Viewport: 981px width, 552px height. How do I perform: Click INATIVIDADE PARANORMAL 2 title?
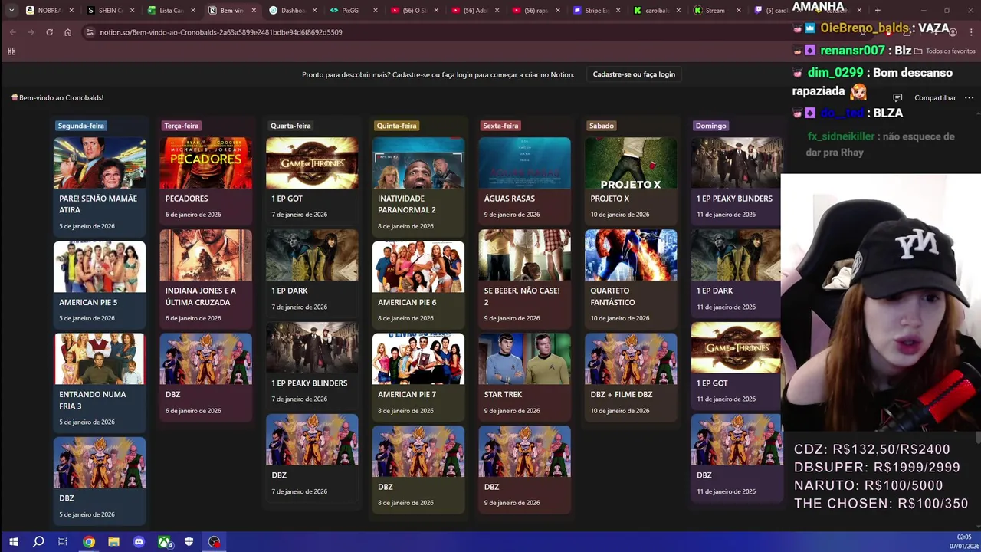(407, 204)
